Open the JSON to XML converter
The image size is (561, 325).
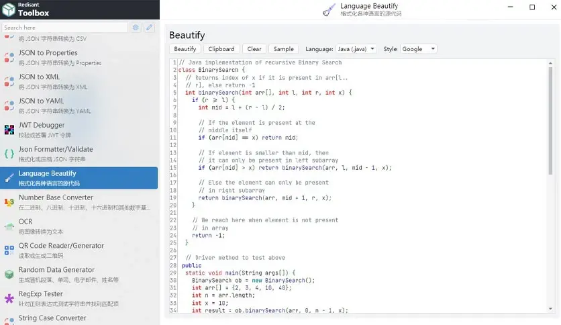coord(79,81)
